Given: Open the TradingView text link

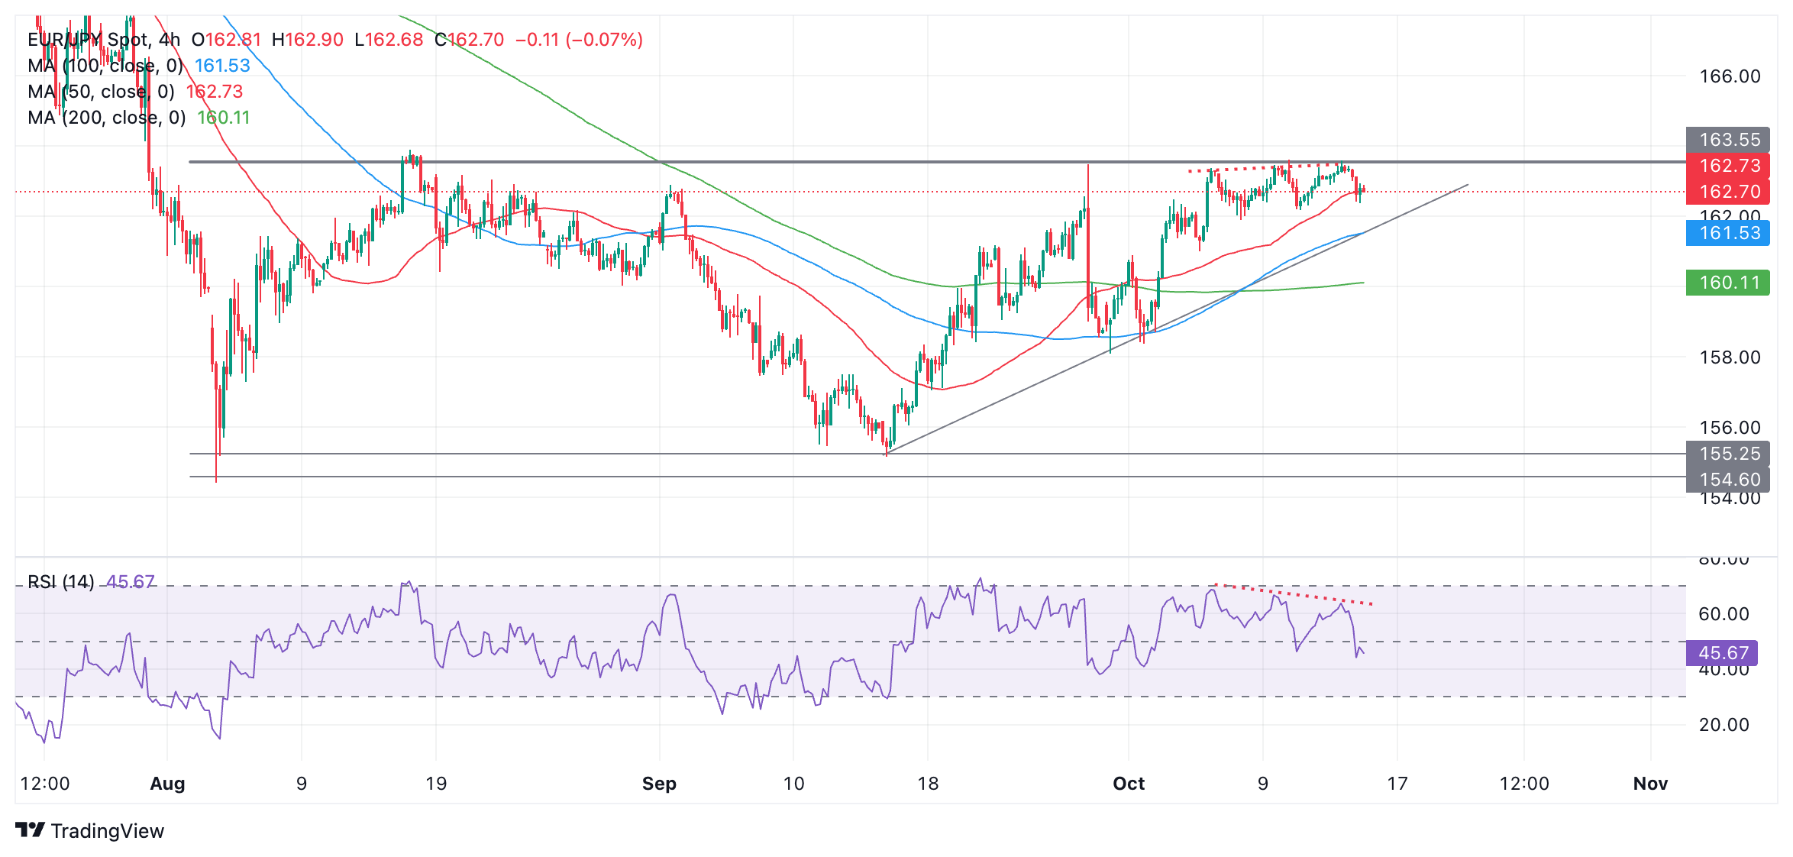Looking at the screenshot, I should coord(108,831).
